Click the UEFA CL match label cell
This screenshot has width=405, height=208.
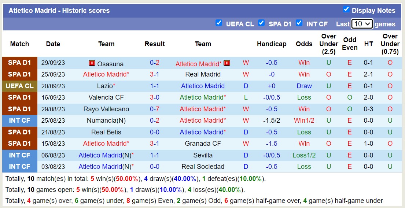pyautogui.click(x=20, y=86)
